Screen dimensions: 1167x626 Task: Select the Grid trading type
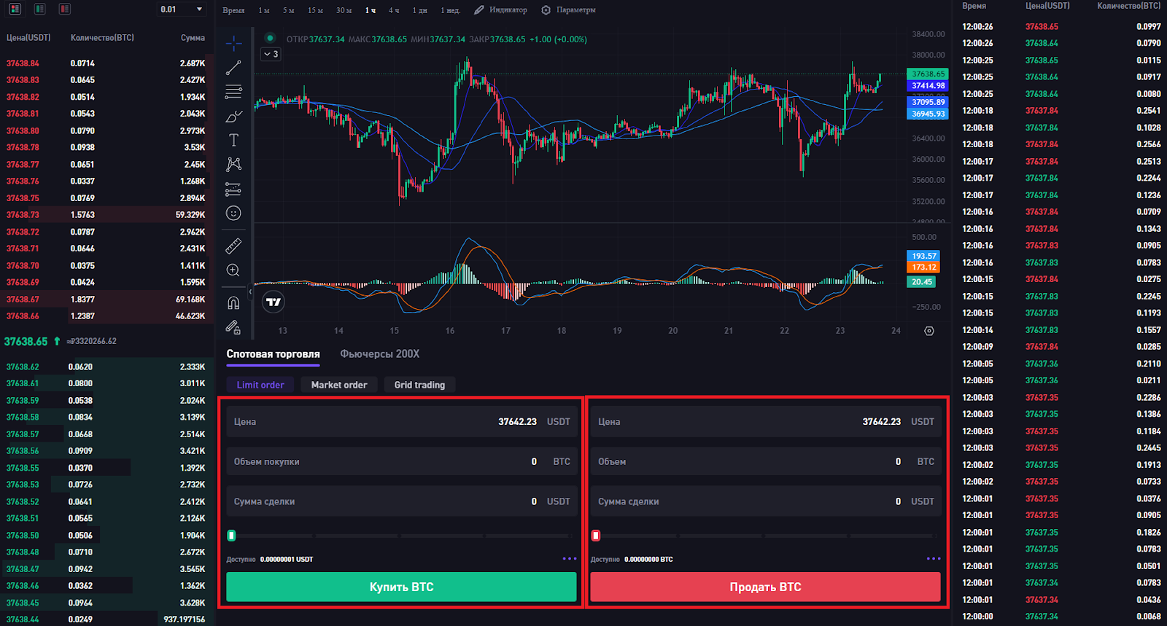point(419,385)
